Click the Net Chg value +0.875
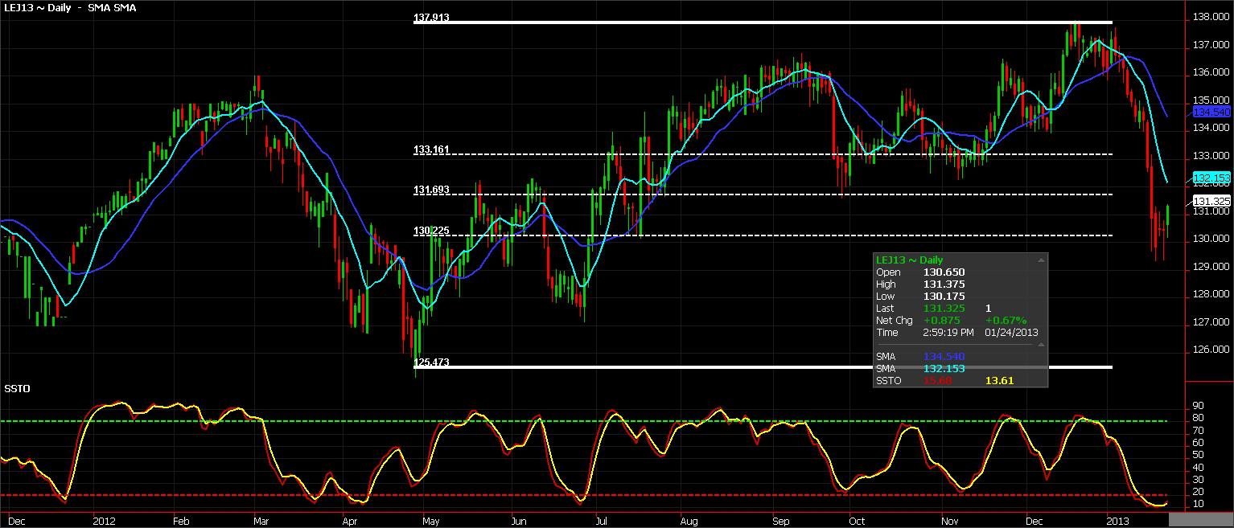The height and width of the screenshot is (528, 1234). click(x=941, y=320)
